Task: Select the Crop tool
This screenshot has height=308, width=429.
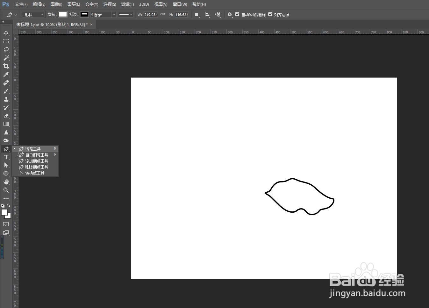Action: click(6, 66)
